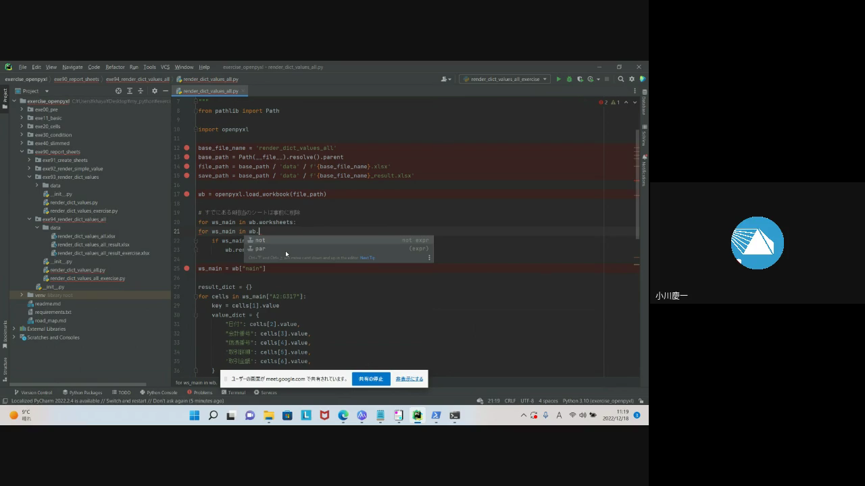
Task: Click Select Opened File target icon
Action: click(x=118, y=91)
